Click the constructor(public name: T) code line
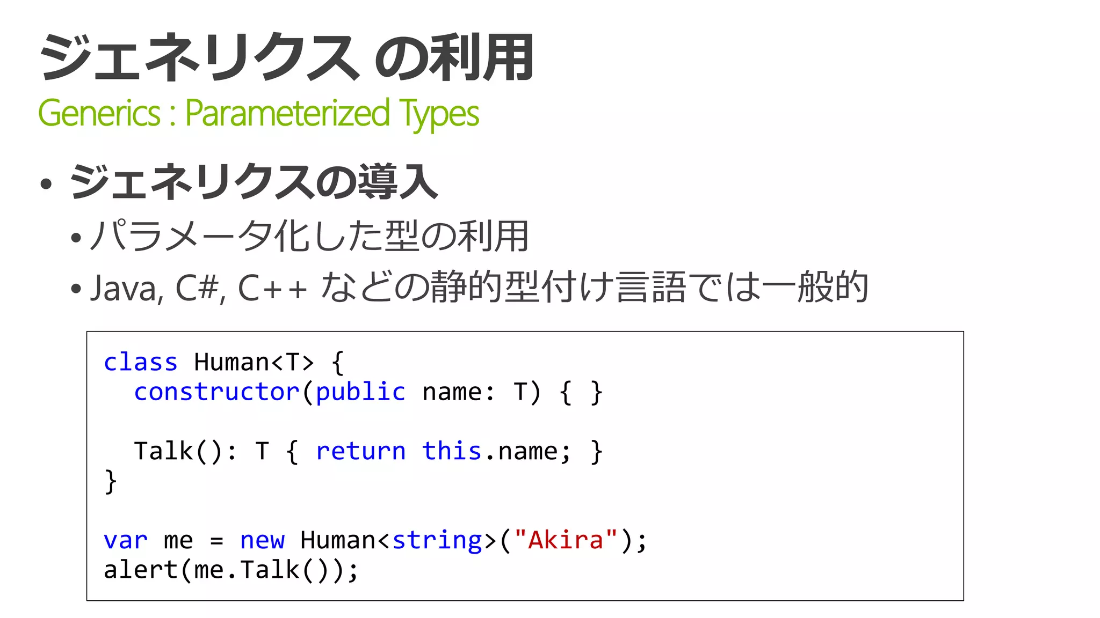 tap(368, 392)
